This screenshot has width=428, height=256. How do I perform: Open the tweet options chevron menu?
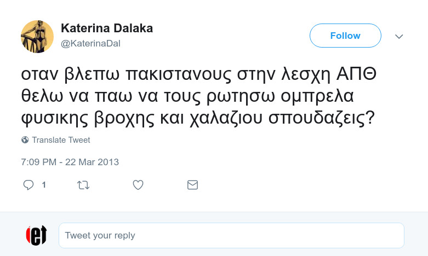click(x=399, y=36)
